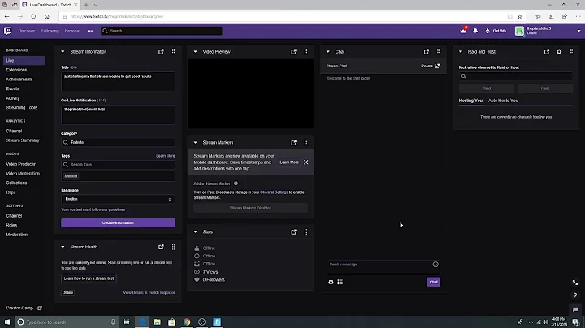Pop out the Raid and Host panel
585x328 pixels.
coord(547,51)
